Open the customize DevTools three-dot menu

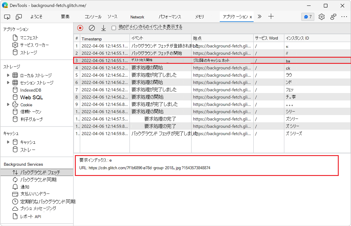pyautogui.click(x=345, y=17)
